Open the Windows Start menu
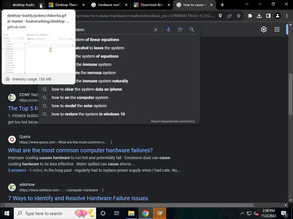293x219 pixels. [7, 213]
